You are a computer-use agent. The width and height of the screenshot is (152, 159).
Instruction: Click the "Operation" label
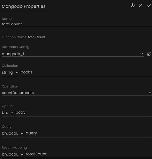[10, 86]
